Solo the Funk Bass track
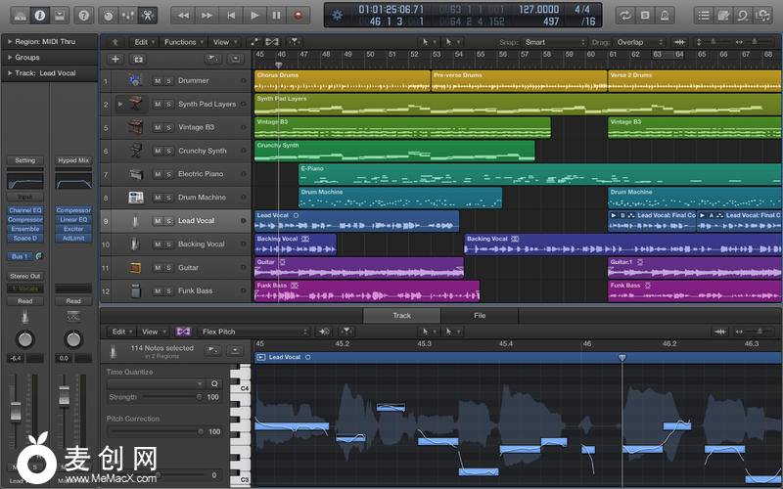The height and width of the screenshot is (489, 783). coord(168,291)
